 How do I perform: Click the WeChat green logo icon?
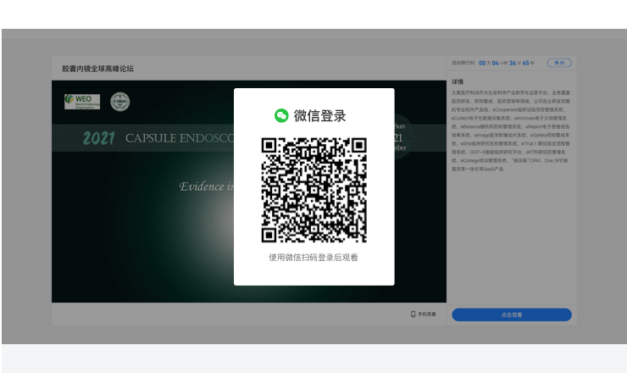pos(281,115)
